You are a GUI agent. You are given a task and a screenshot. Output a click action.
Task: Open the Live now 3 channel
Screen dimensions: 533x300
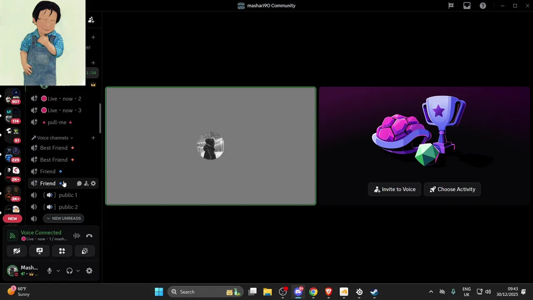click(63, 110)
